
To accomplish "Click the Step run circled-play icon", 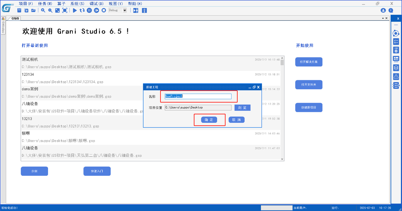I will click(x=97, y=10).
